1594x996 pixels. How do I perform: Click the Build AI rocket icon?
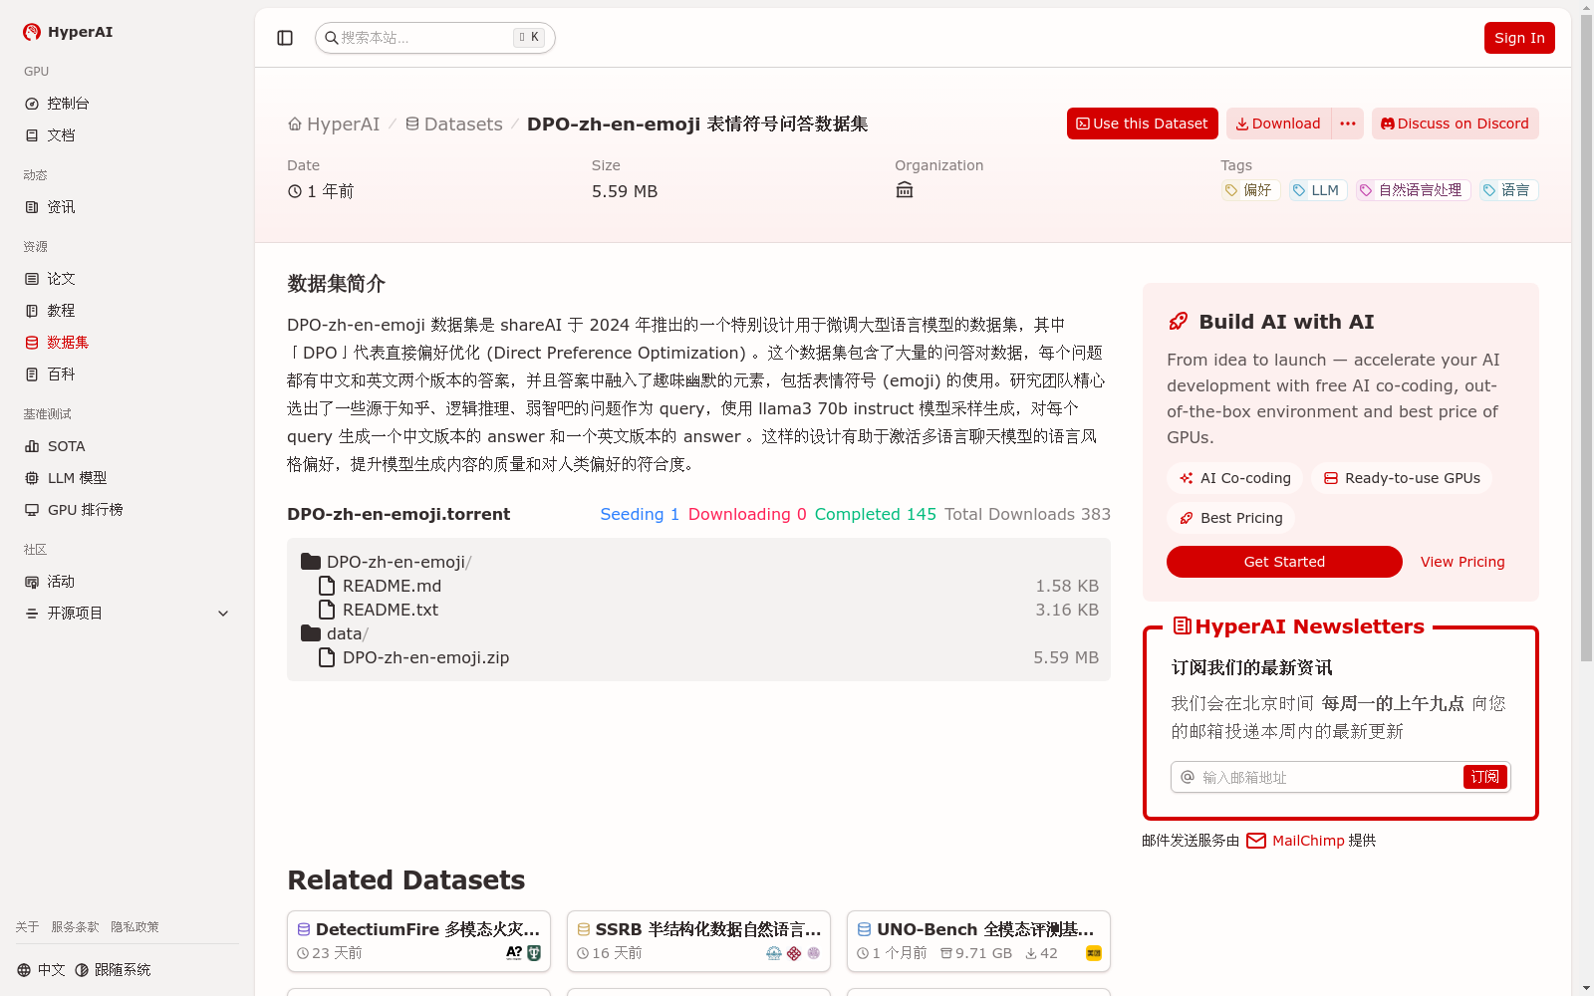[1179, 322]
